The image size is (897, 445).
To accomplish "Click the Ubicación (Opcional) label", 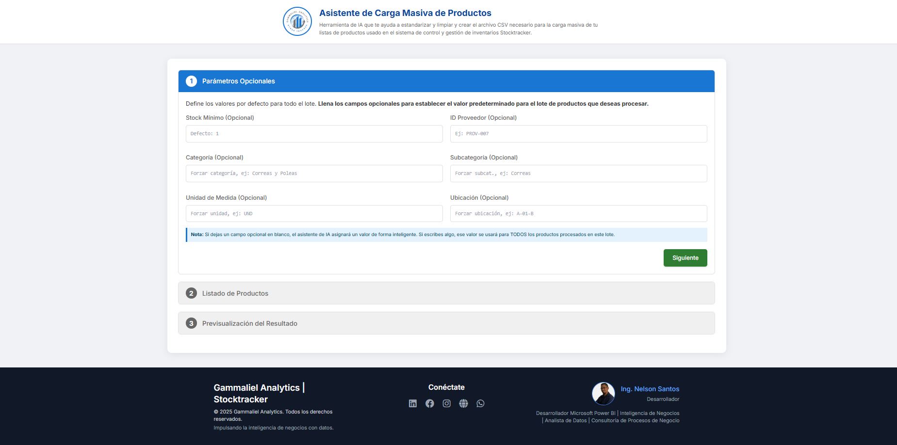I will tap(479, 198).
